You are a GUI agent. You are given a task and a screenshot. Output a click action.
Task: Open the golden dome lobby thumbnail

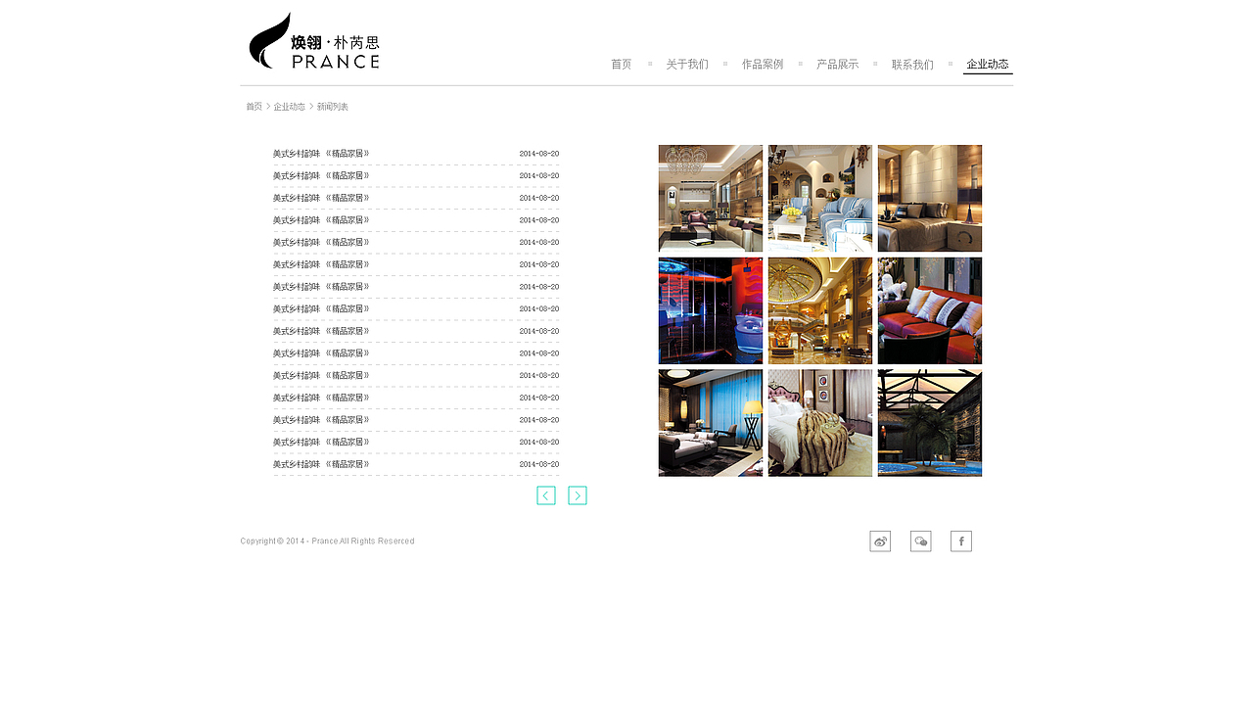[x=820, y=311]
